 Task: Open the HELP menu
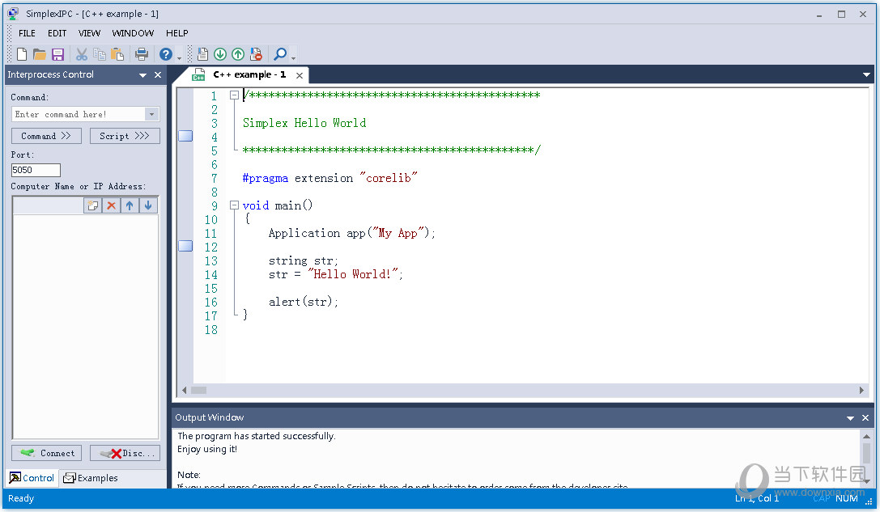176,33
